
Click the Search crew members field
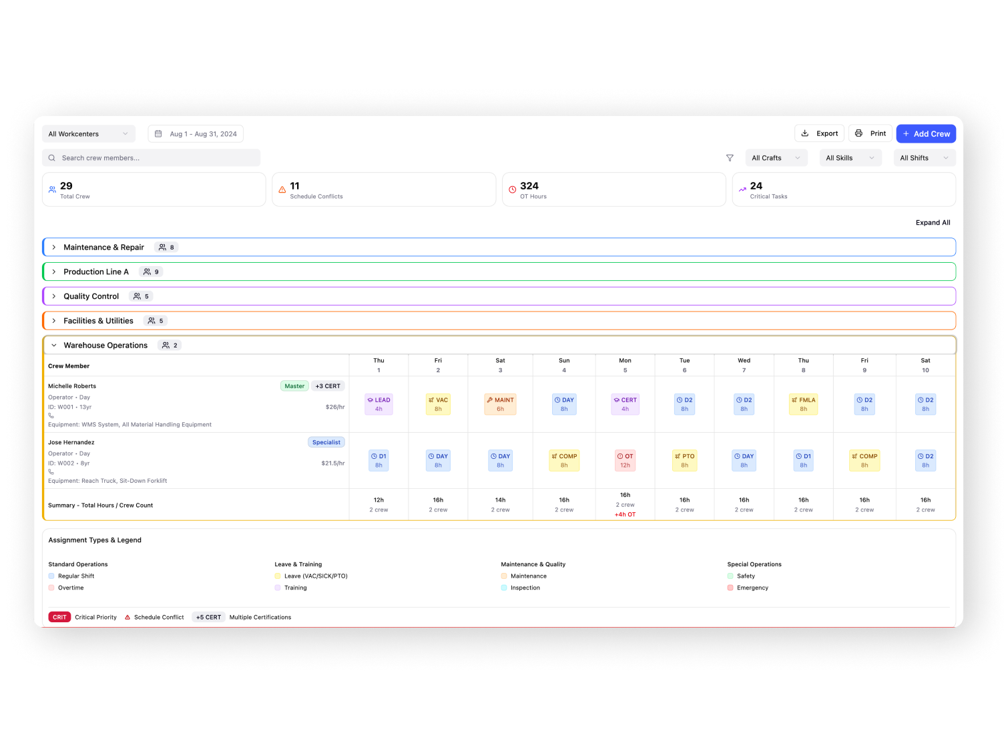pyautogui.click(x=151, y=158)
